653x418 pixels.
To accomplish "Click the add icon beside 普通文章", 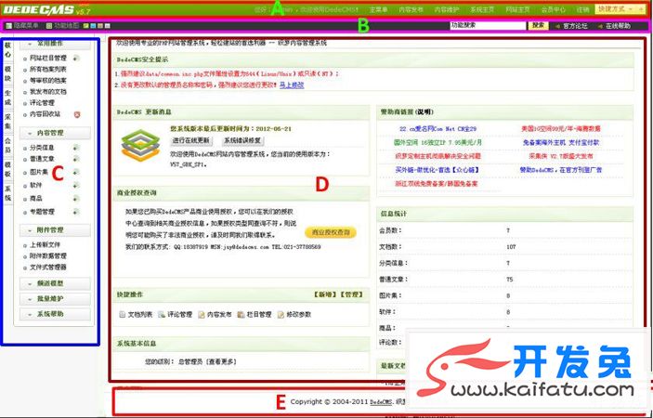I will coord(75,159).
